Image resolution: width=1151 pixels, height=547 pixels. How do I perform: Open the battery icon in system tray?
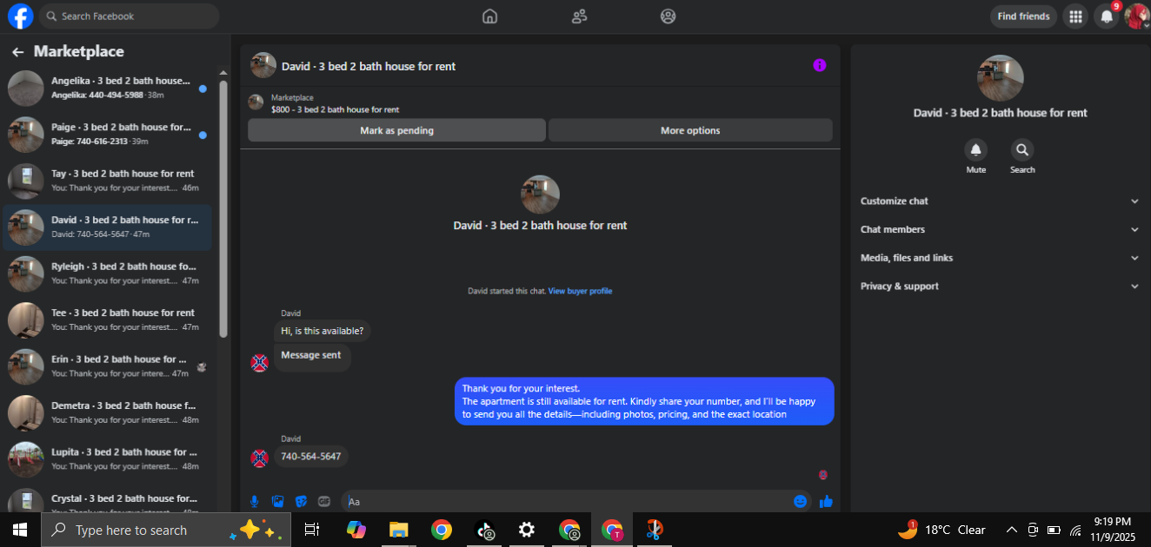click(1054, 530)
